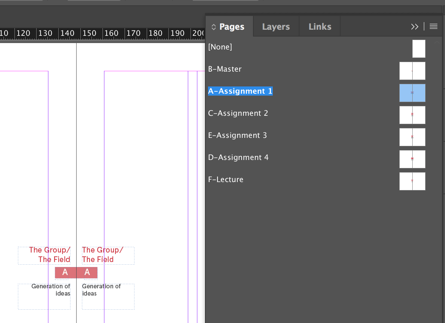Select the E-Assignment 3 master entry
Image resolution: width=445 pixels, height=323 pixels.
pyautogui.click(x=237, y=135)
